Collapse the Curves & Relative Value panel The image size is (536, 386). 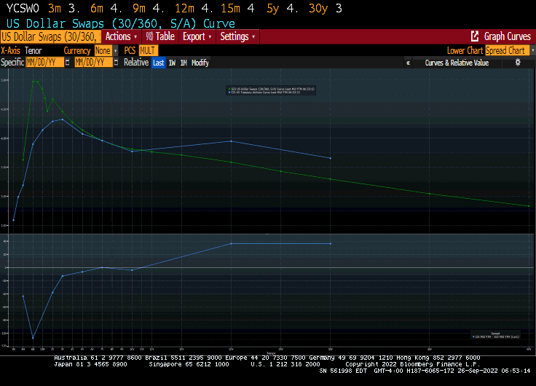pos(409,63)
